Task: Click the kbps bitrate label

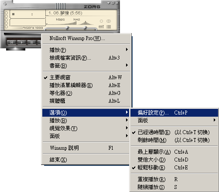Action: (60, 20)
